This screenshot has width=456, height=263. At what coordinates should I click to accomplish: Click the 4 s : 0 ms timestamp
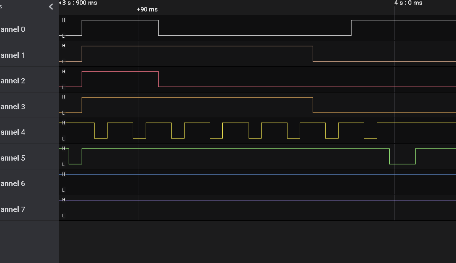[x=408, y=3]
